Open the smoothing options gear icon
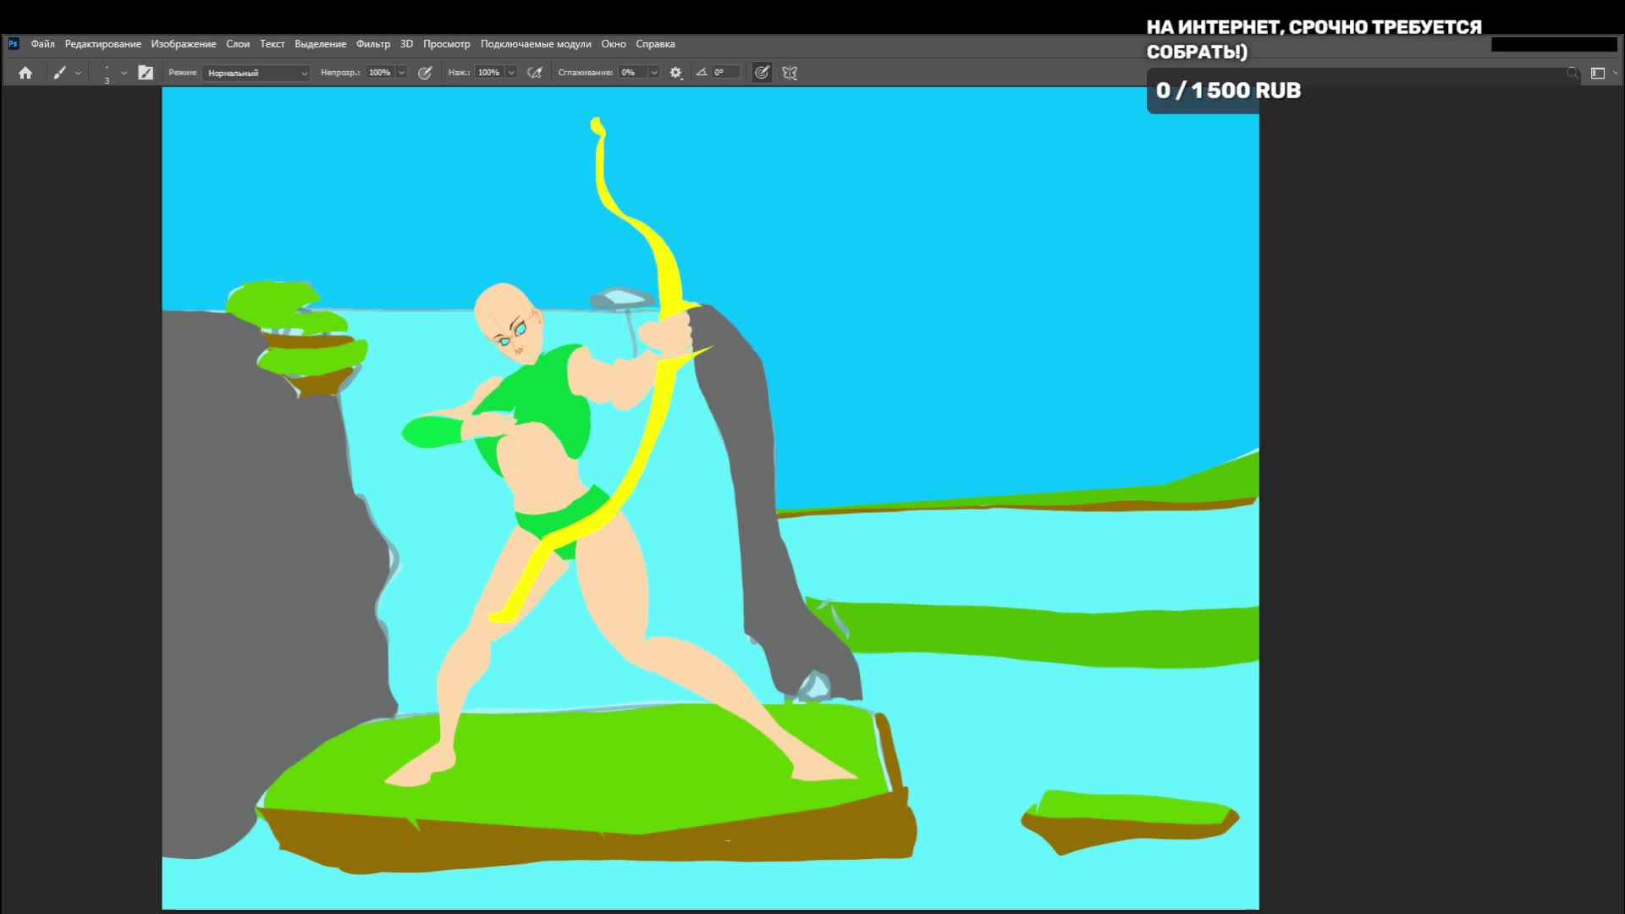Image resolution: width=1625 pixels, height=914 pixels. point(675,73)
